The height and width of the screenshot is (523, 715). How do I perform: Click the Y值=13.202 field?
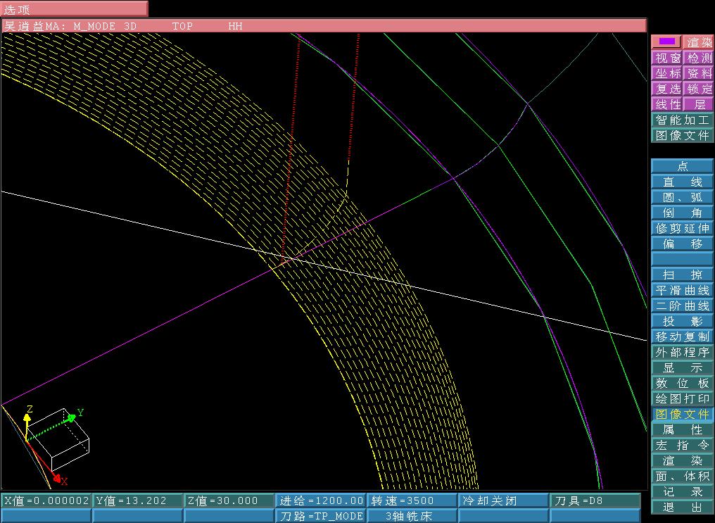(x=138, y=500)
